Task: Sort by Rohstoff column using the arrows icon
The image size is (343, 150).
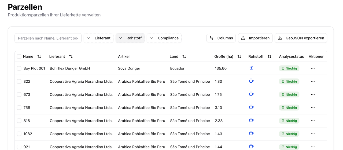Action: coord(270,56)
